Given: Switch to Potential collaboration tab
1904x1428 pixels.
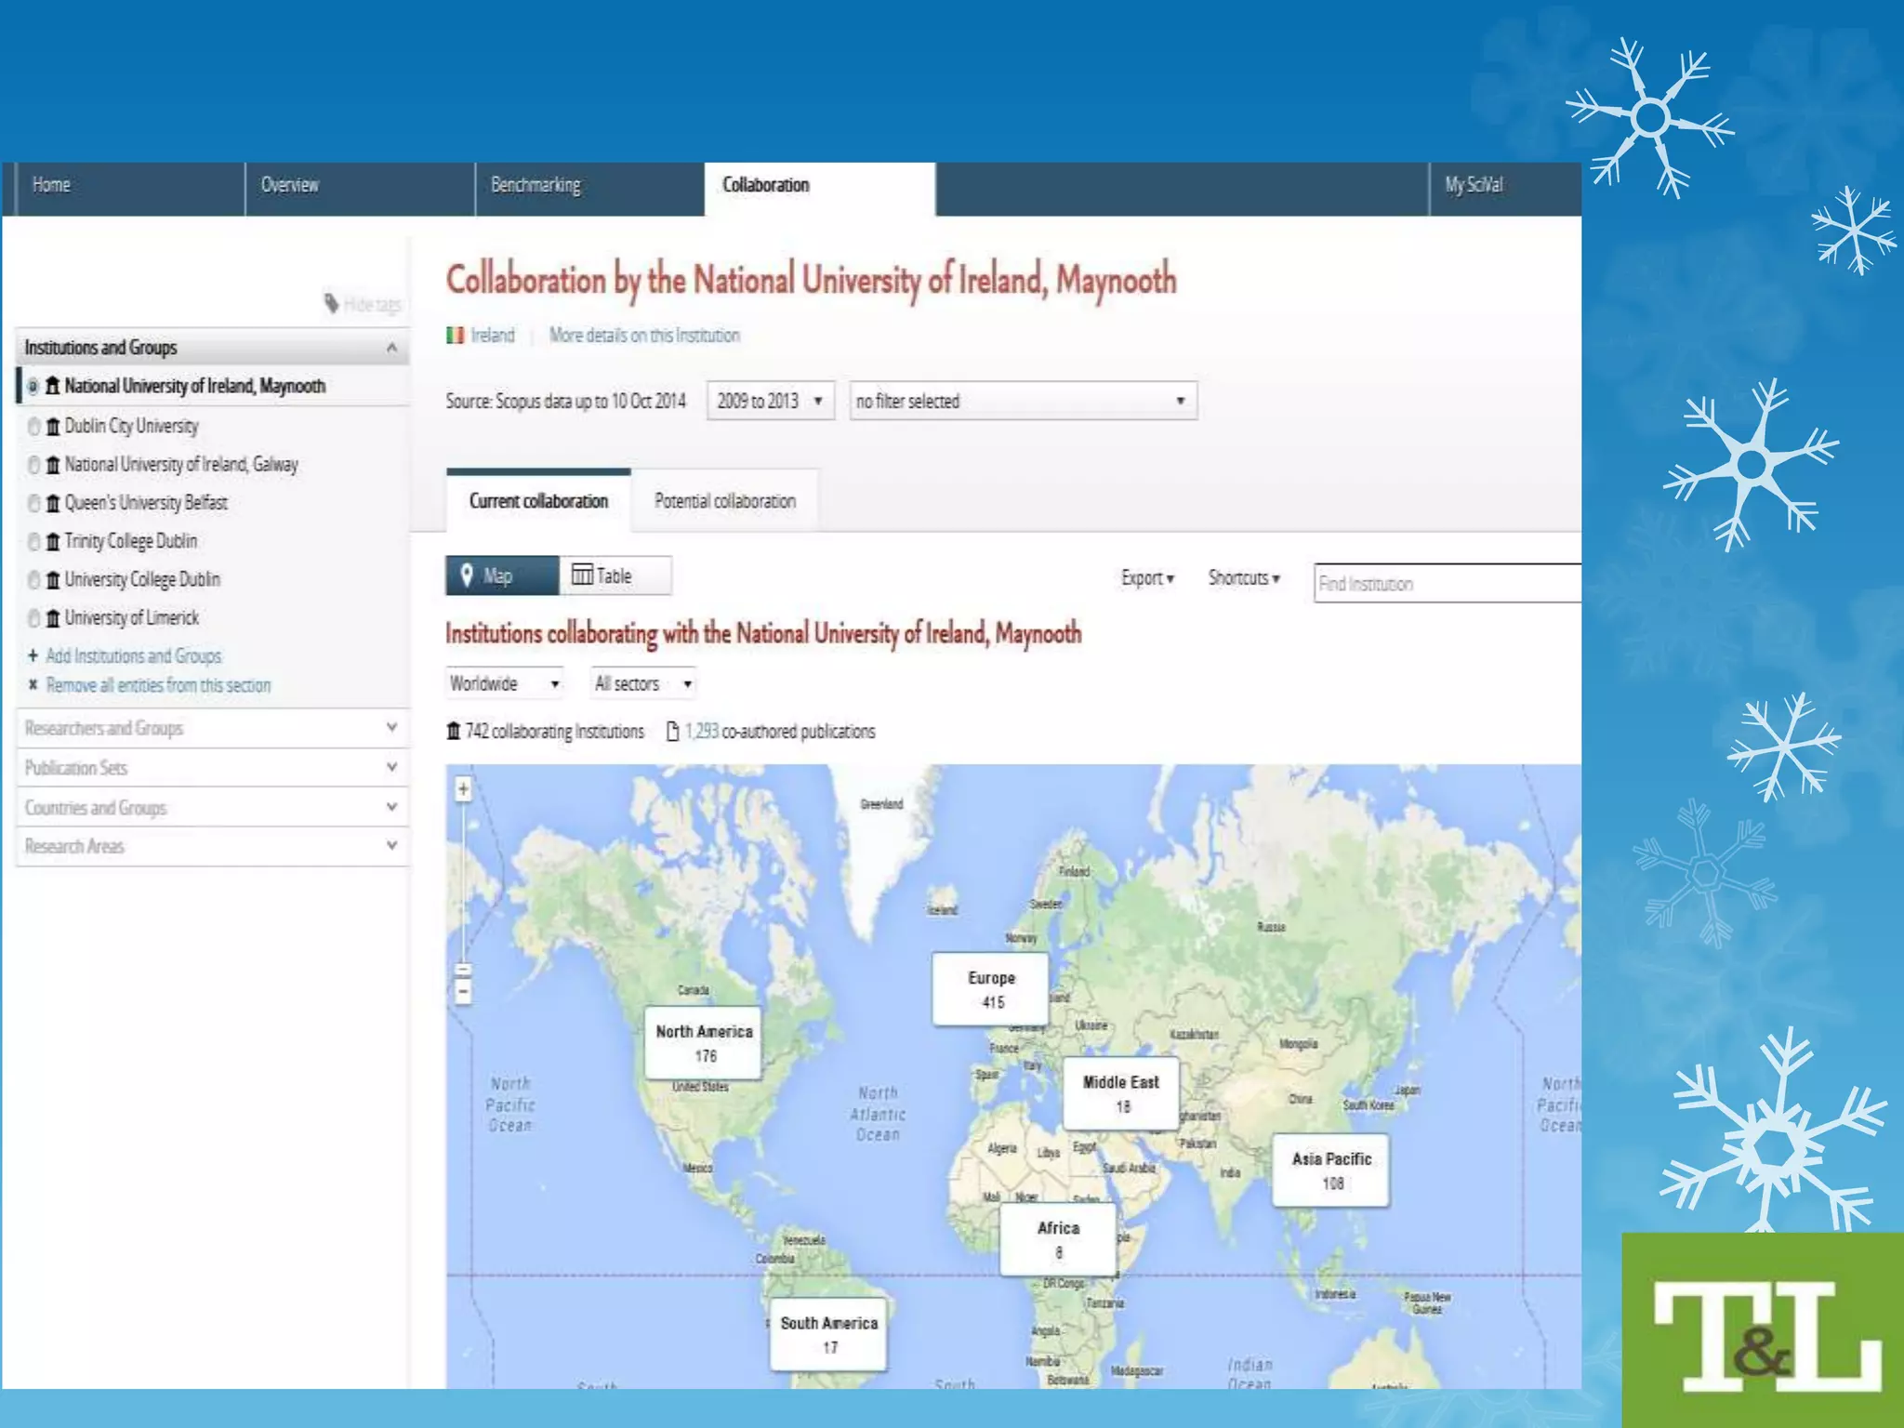Looking at the screenshot, I should (724, 501).
